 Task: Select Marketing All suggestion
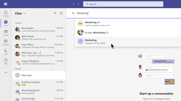click(128, 24)
